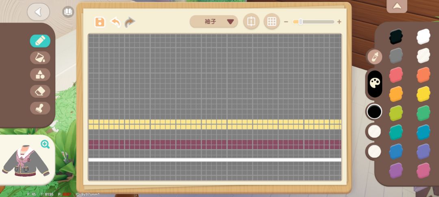
Task: Pick the pure white palette swatch
Action: coord(423,36)
